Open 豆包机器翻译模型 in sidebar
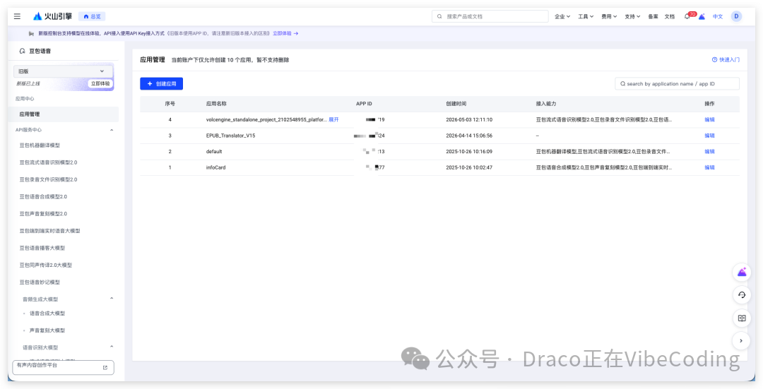Image resolution: width=763 pixels, height=389 pixels. [x=40, y=145]
